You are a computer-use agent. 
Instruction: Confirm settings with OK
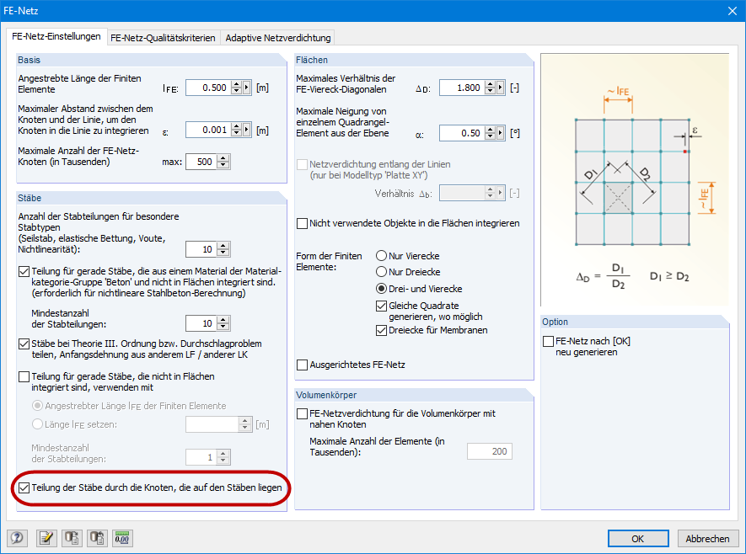(x=638, y=538)
